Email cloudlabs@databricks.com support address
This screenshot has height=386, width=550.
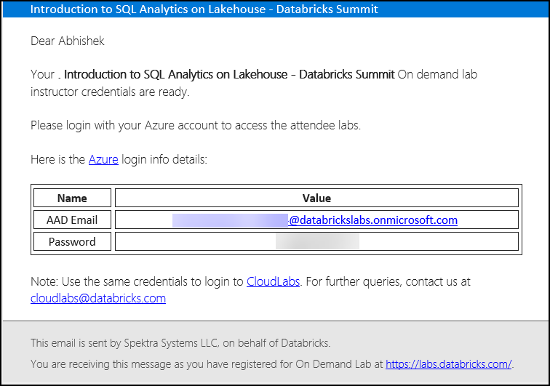(98, 298)
